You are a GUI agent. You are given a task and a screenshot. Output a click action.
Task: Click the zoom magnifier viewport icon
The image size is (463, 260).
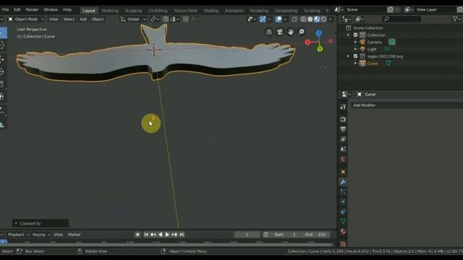[301, 32]
